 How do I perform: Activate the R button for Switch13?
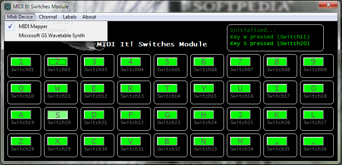[x=130, y=88]
